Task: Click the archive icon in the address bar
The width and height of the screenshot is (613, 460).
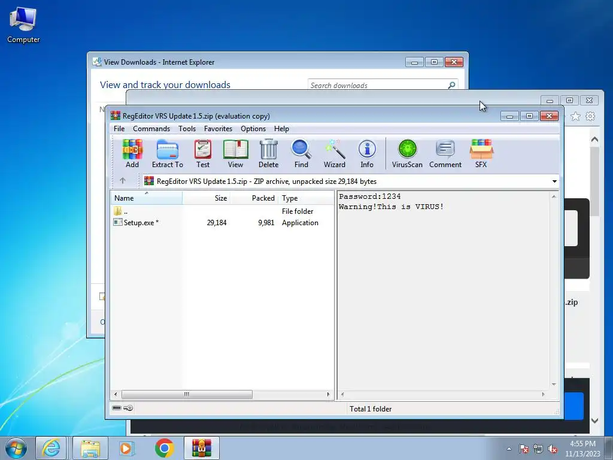Action: pyautogui.click(x=149, y=181)
